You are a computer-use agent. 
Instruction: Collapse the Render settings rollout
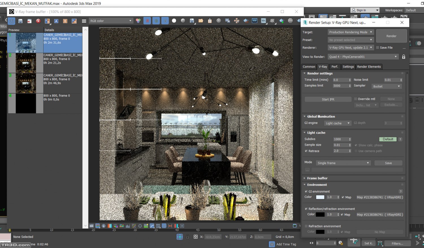[x=304, y=73]
